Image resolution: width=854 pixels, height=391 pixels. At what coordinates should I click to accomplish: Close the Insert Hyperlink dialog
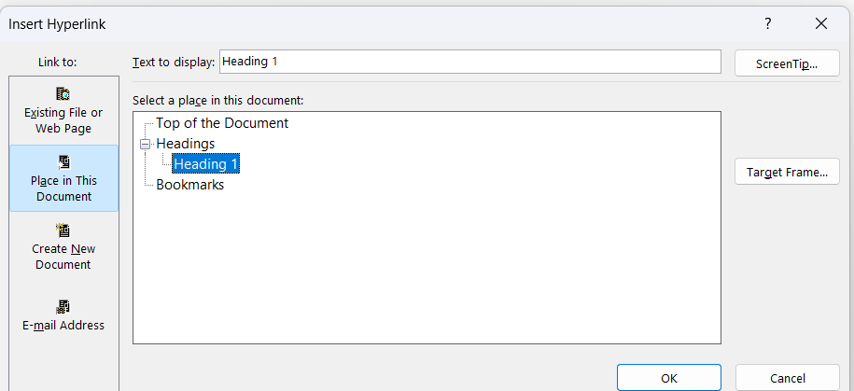pyautogui.click(x=821, y=24)
